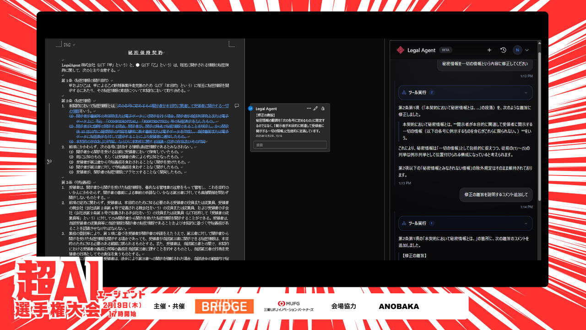The width and height of the screenshot is (586, 330).
Task: Expand the account dropdown chevron beside N avatar
Action: point(527,50)
